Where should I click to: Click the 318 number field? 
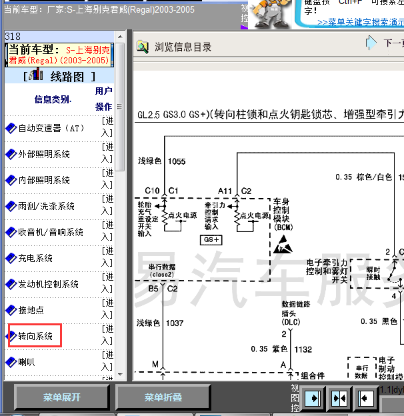pos(59,37)
